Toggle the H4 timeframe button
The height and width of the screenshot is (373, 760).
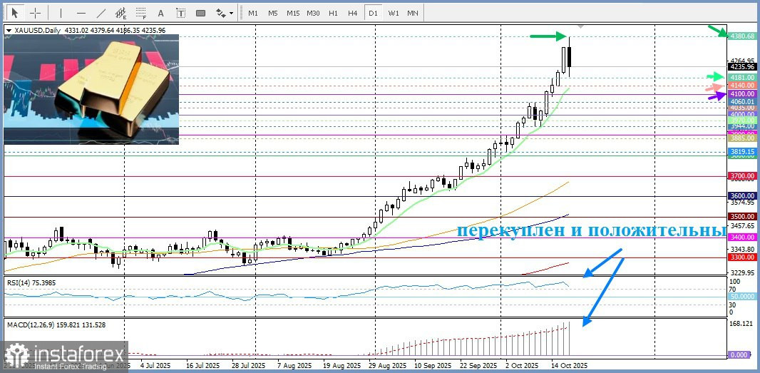tap(352, 13)
